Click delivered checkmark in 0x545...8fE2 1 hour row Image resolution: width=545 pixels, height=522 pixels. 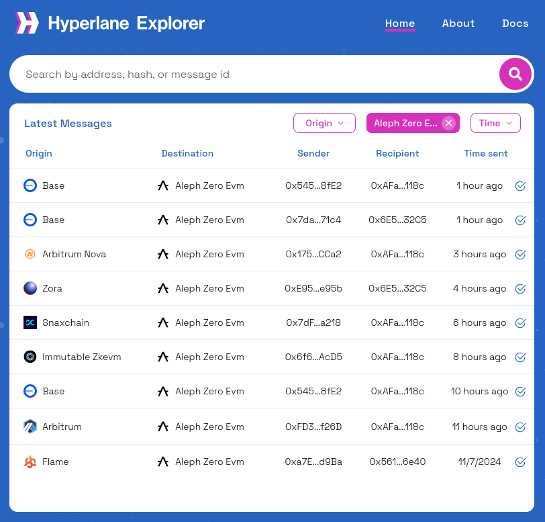pos(520,186)
